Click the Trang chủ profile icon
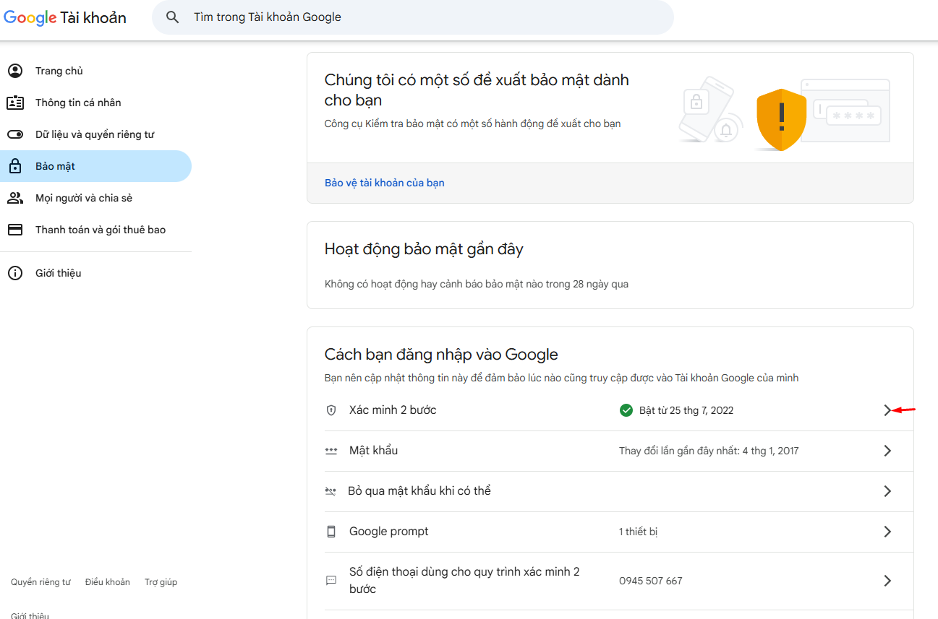938x619 pixels. point(14,71)
